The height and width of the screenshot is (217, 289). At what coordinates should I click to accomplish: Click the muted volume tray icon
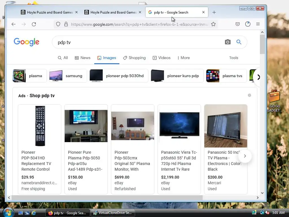pyautogui.click(x=267, y=212)
